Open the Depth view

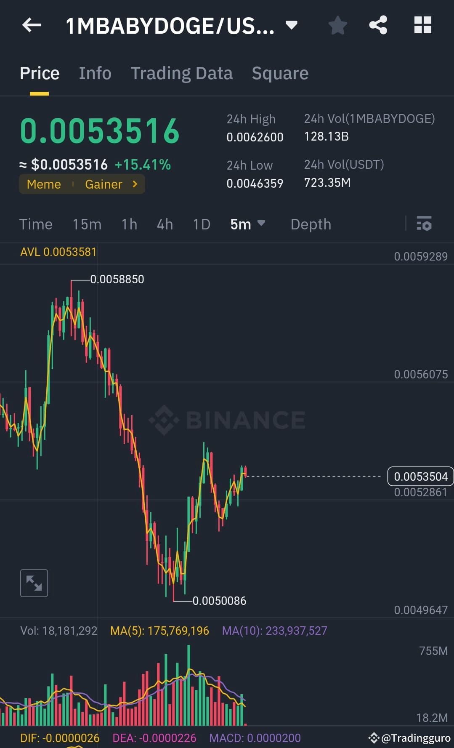click(311, 224)
